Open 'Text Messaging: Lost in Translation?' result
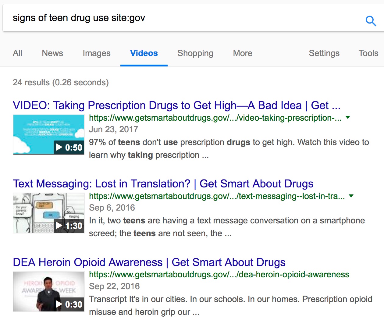This screenshot has height=320, width=384. (x=163, y=184)
